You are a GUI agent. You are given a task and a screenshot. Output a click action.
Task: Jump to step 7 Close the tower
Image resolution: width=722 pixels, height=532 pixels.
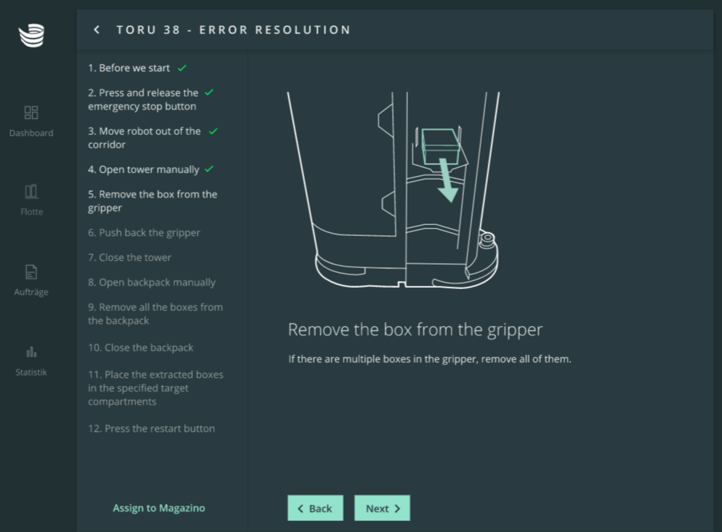[x=130, y=257]
